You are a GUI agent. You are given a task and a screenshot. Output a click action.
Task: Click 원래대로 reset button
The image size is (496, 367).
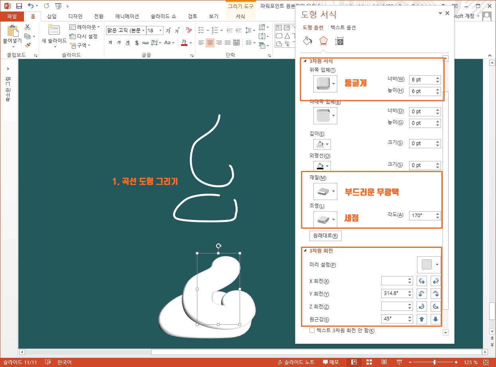tap(325, 236)
